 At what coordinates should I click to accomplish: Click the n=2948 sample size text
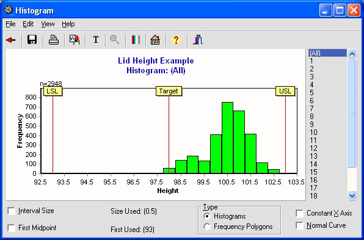tap(51, 84)
